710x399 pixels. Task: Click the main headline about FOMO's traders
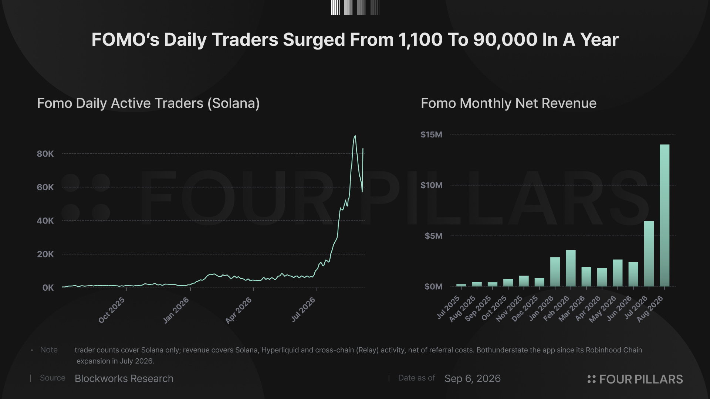tap(355, 40)
